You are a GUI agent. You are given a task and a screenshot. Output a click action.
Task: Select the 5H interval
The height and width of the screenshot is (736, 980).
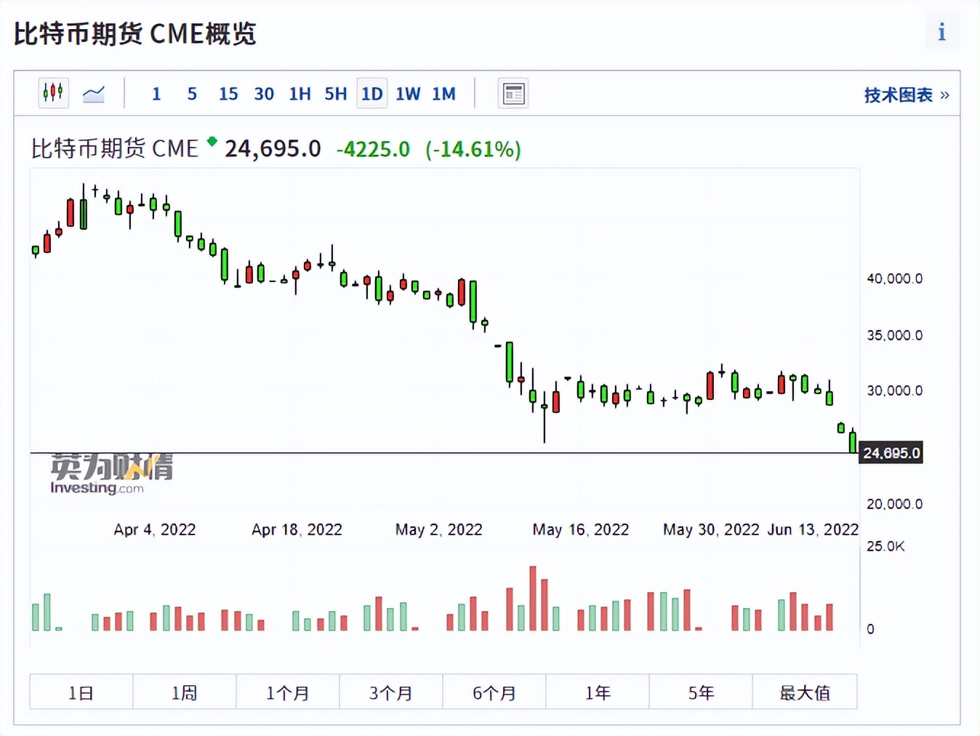tap(335, 94)
